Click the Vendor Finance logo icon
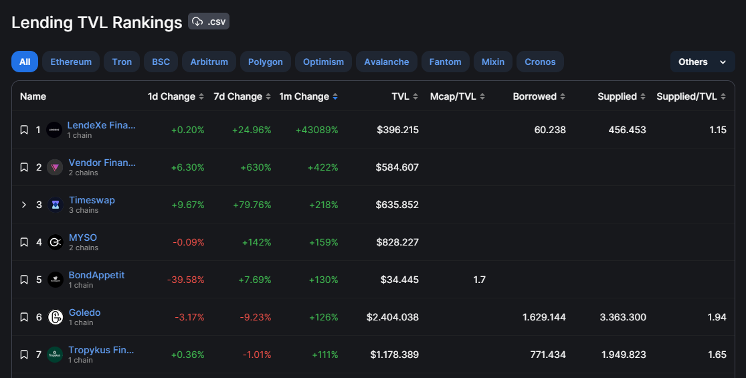This screenshot has width=746, height=378. (55, 167)
